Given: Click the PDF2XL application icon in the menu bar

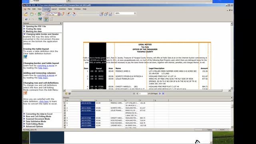Looking at the screenshot, I should point(25,9).
